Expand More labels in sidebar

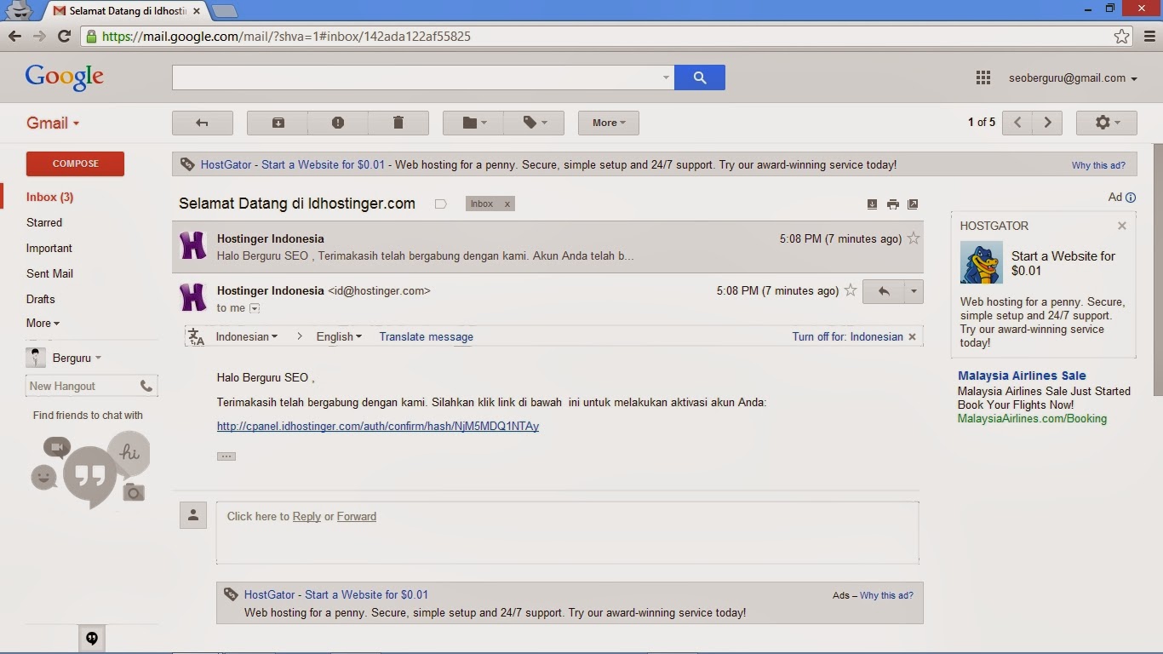43,323
